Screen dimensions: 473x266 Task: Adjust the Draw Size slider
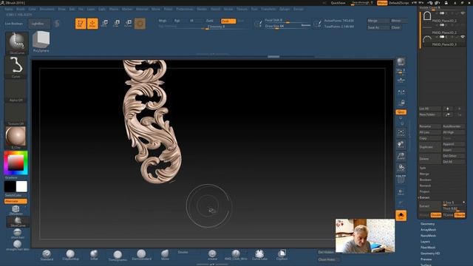point(287,27)
